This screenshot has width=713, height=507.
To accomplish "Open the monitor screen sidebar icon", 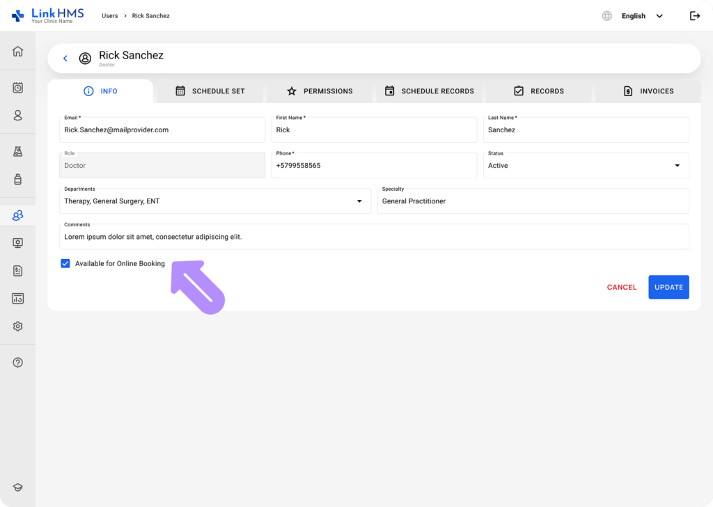I will (x=17, y=243).
